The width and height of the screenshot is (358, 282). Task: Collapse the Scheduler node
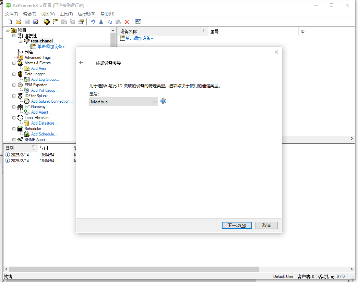(14, 129)
